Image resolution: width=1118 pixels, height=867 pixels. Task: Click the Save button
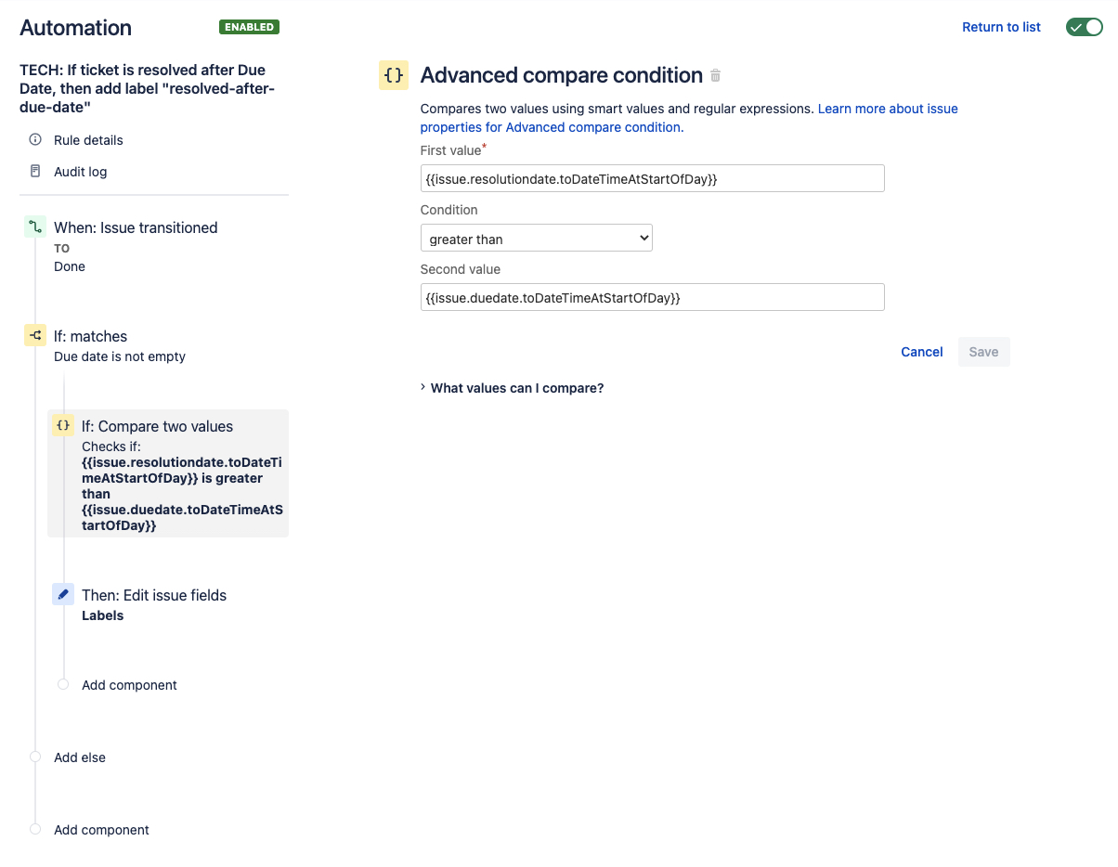pos(983,352)
